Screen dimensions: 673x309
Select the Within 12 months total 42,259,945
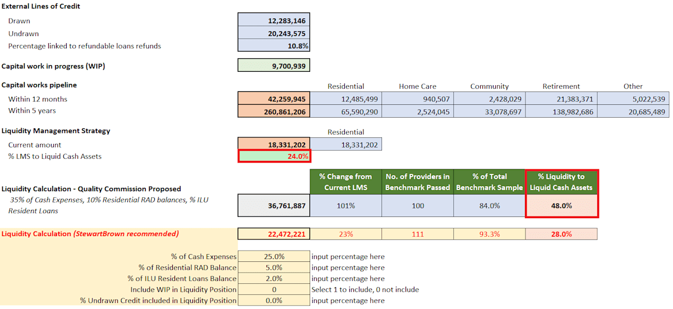274,99
